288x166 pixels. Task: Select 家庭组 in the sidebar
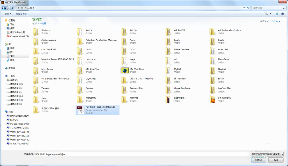click(10, 68)
